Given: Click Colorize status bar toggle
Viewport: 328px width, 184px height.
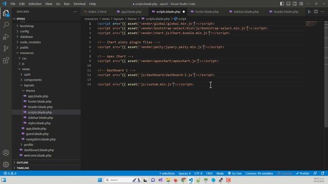Looking at the screenshot, I should click(x=284, y=173).
